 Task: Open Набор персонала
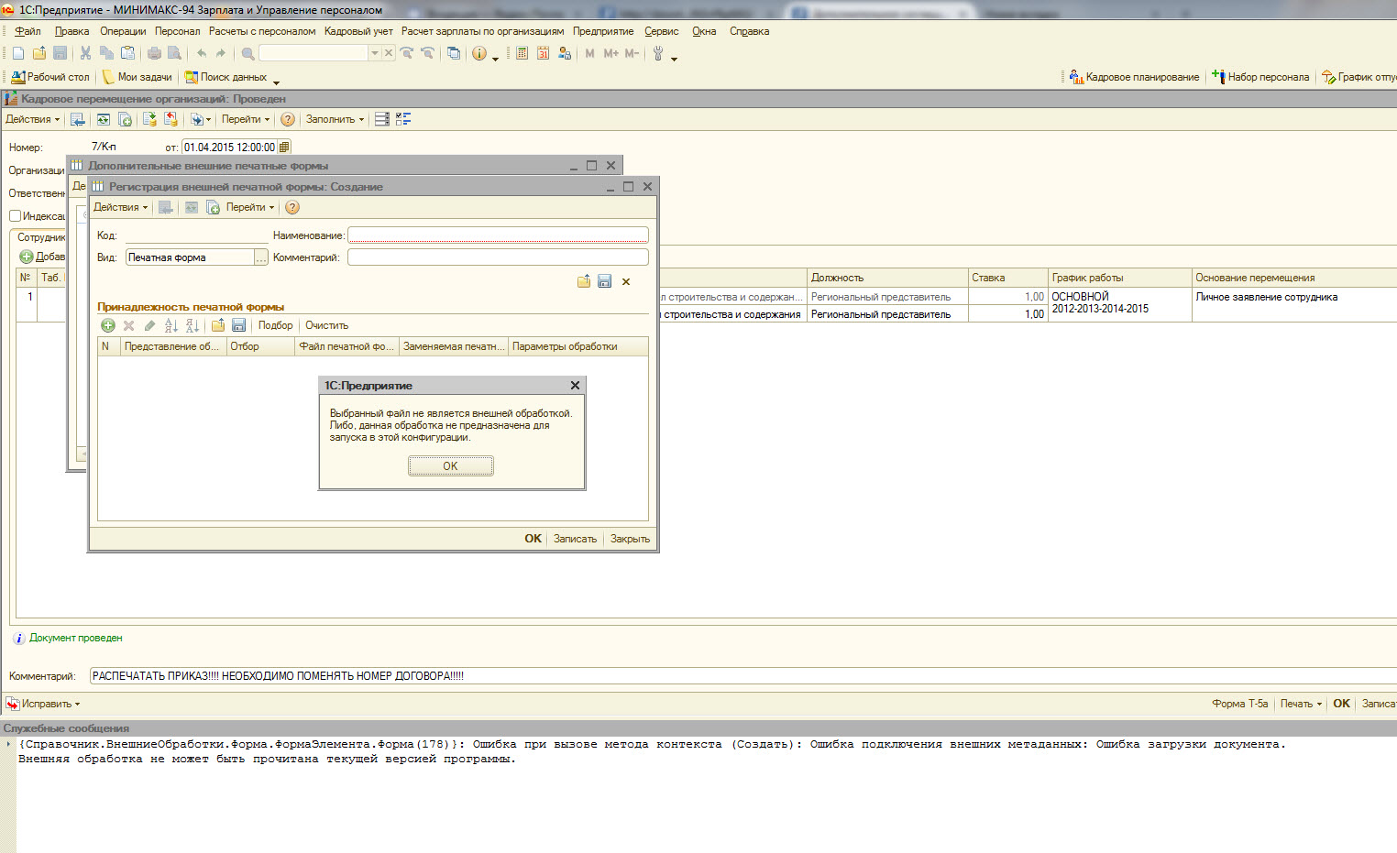[1260, 77]
